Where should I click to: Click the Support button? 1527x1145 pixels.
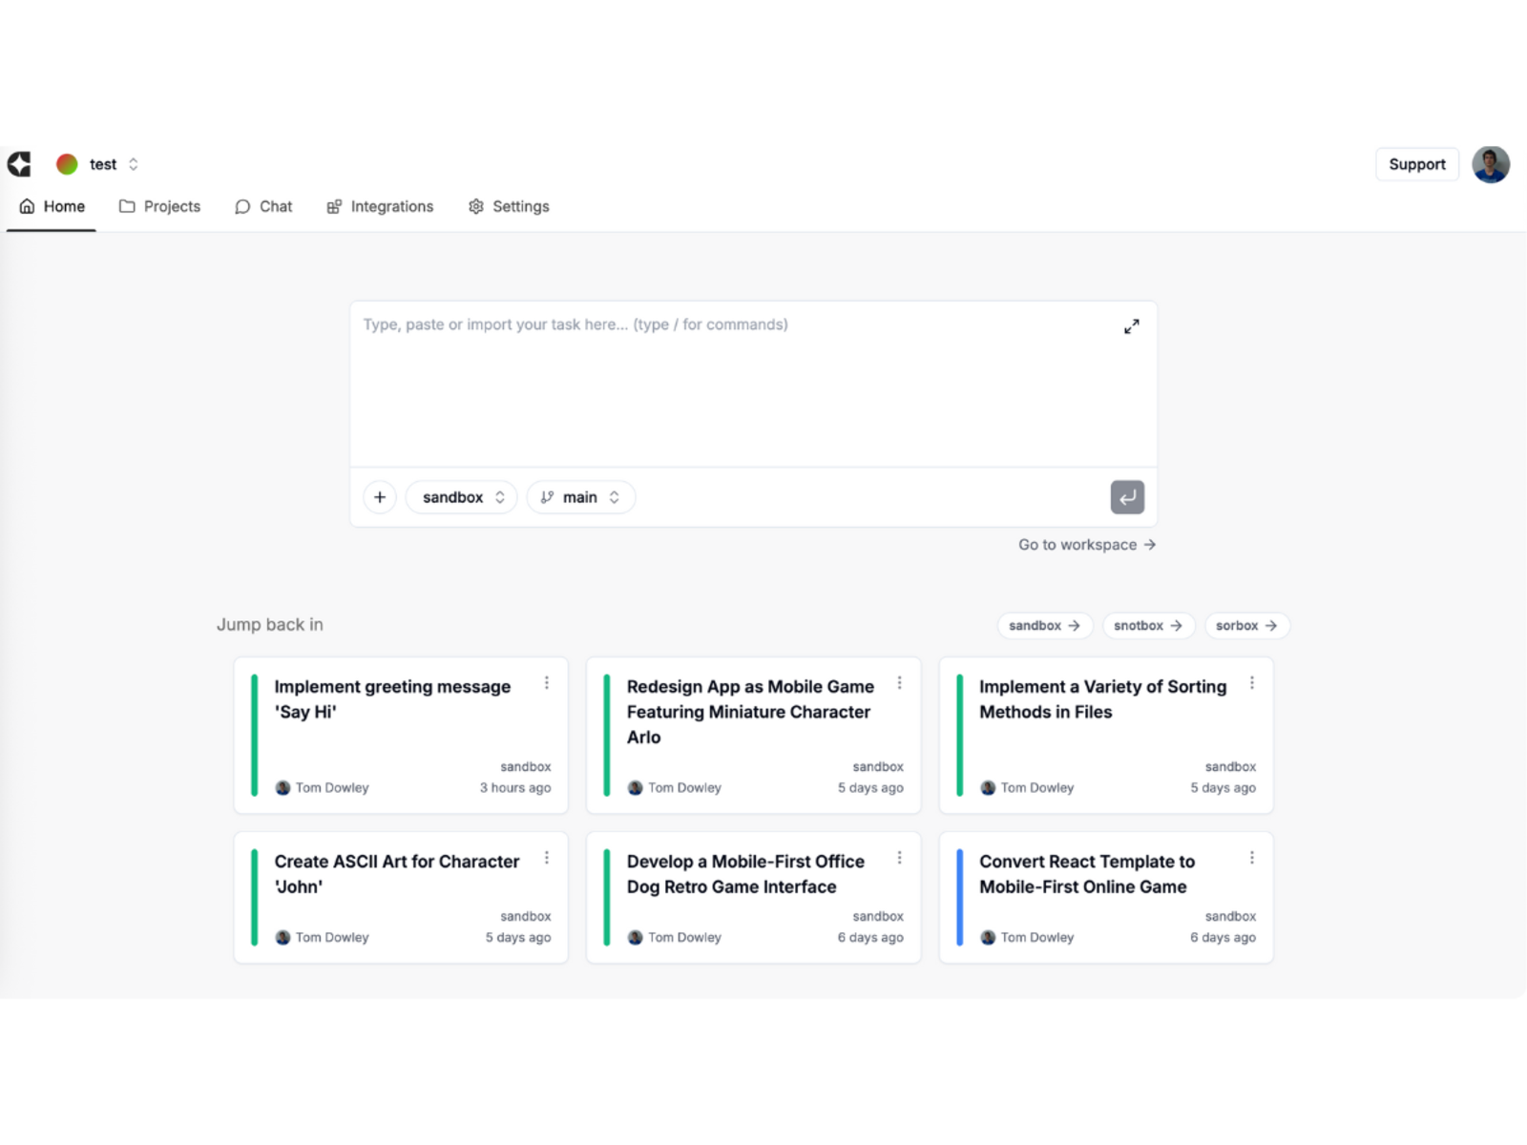click(x=1416, y=164)
